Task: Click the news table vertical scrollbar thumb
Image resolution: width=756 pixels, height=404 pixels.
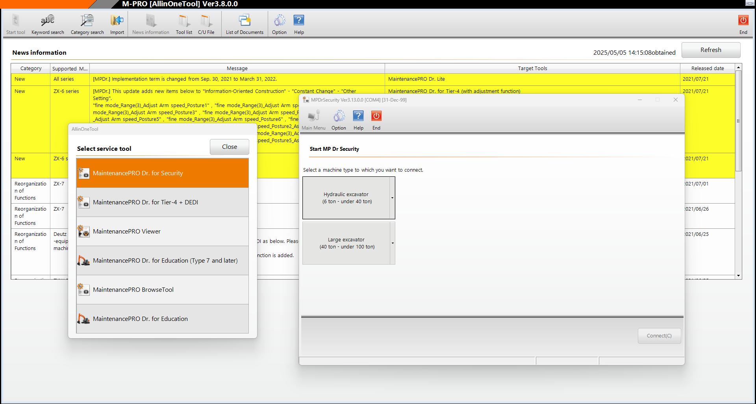Action: coord(738,121)
